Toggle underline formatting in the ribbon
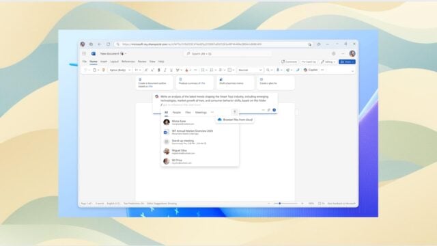Viewport: 437px width, 246px height. (x=171, y=70)
